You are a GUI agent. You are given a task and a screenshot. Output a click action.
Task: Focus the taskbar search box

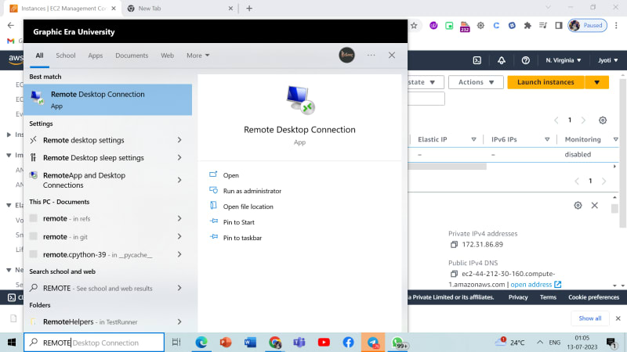pyautogui.click(x=94, y=343)
